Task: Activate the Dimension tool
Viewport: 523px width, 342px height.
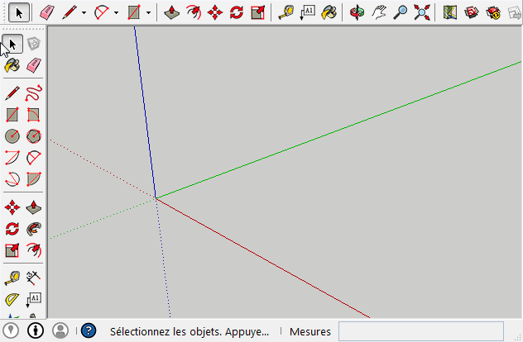Action: click(34, 278)
